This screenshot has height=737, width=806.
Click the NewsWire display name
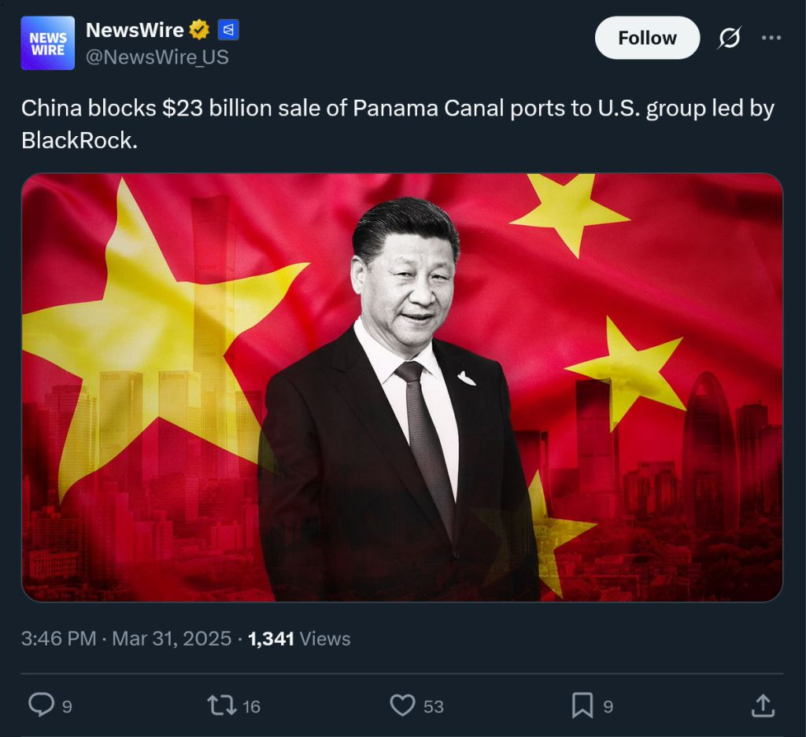point(135,30)
